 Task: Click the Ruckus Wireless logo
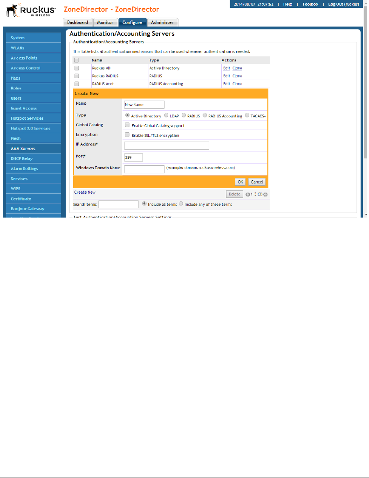coord(31,10)
